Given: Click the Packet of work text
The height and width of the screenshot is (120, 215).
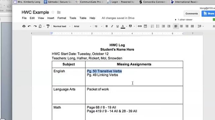Looking at the screenshot, I should click(x=98, y=89).
